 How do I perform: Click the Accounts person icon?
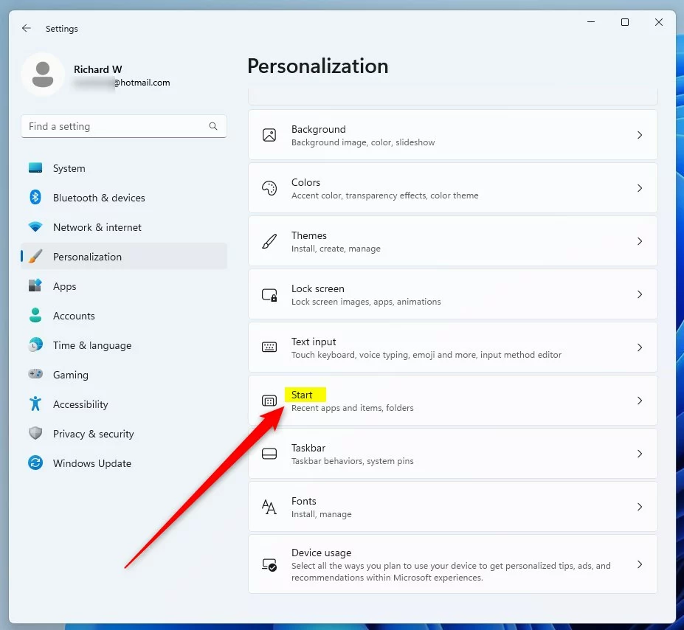coord(35,315)
